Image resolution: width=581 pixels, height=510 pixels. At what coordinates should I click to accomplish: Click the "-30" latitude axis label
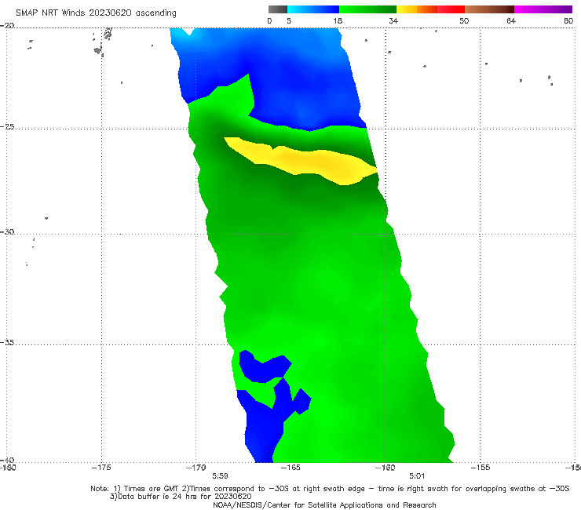(x=7, y=231)
